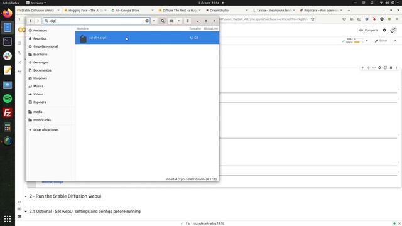The width and height of the screenshot is (402, 226).
Task: Delete the cell with trash icon
Action: [391, 68]
